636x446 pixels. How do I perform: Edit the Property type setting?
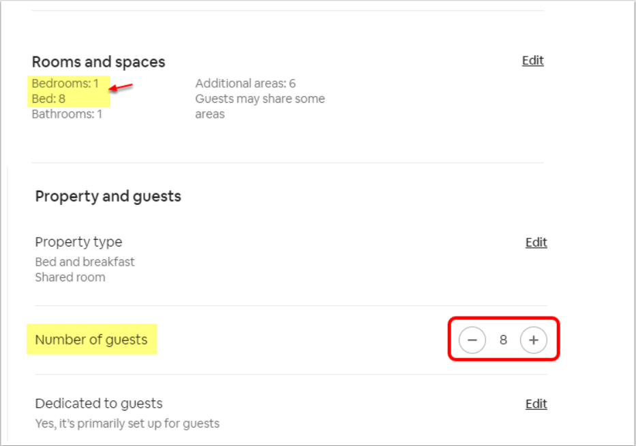[x=536, y=242]
